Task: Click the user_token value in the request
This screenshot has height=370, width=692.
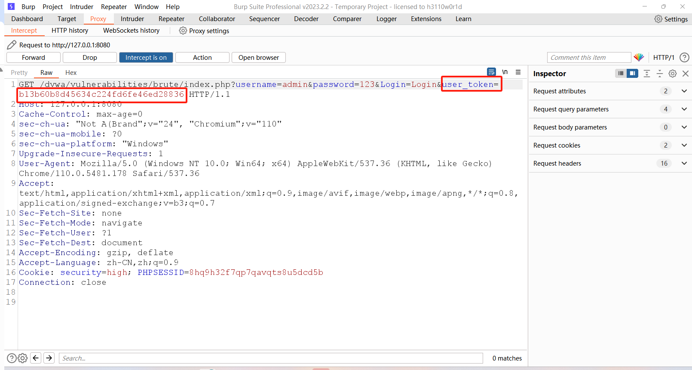Action: pos(101,94)
